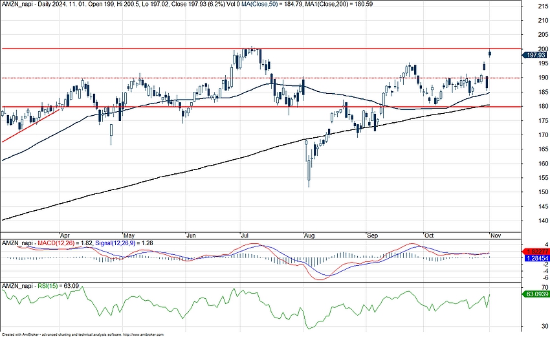Screen dimensions: 550x337
Task: Jump to the Jul date marker
Action: 245,235
